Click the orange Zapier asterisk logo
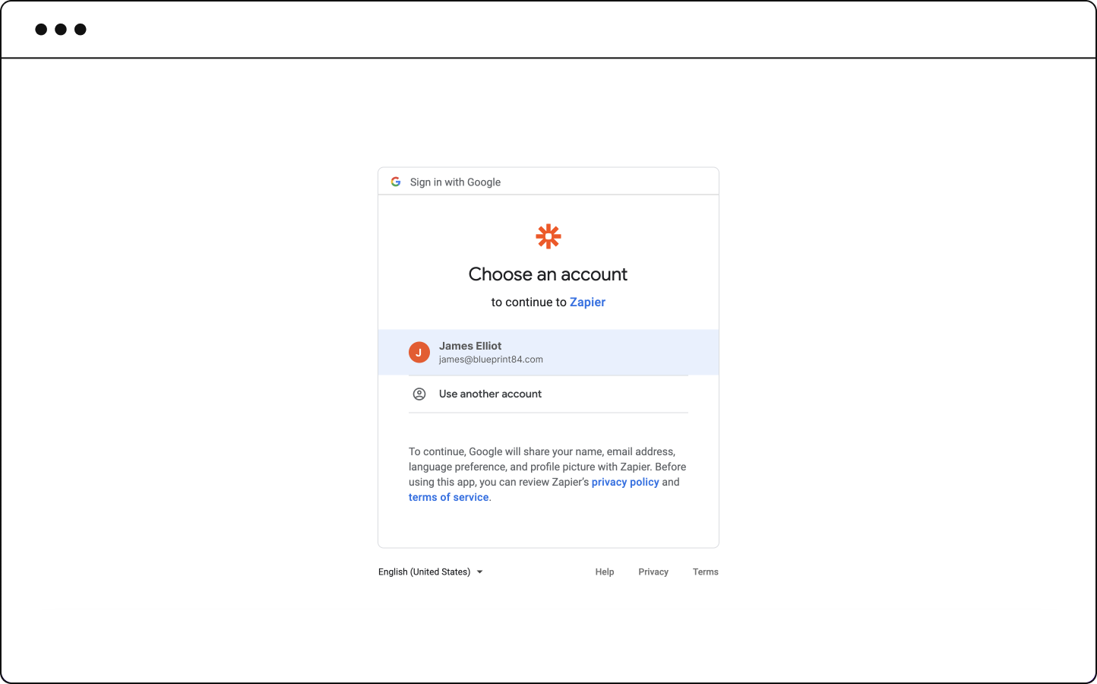 [548, 236]
